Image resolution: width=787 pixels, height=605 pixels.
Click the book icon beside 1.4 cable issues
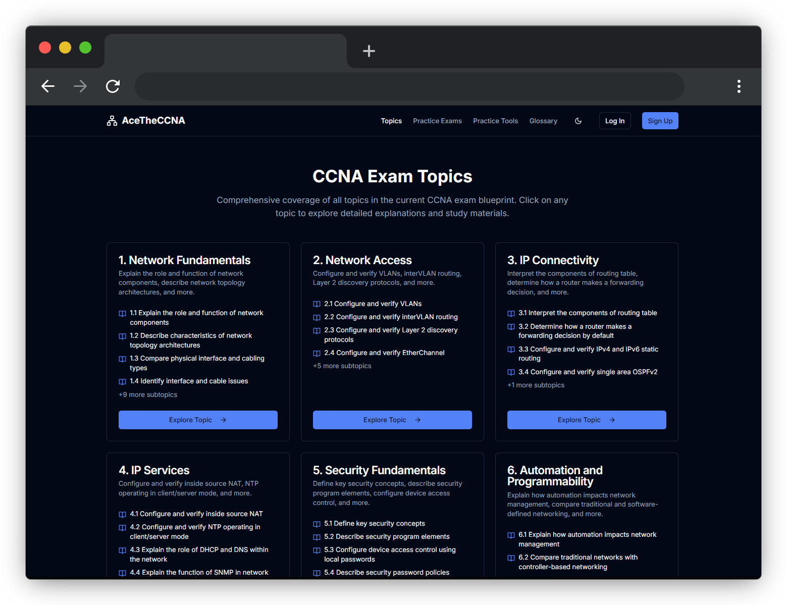[x=122, y=381]
